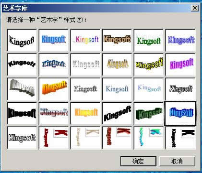Image resolution: width=202 pixels, height=173 pixels.
Task: Pick the yellow wavy black-outlined Kingsoft style
Action: [149, 65]
